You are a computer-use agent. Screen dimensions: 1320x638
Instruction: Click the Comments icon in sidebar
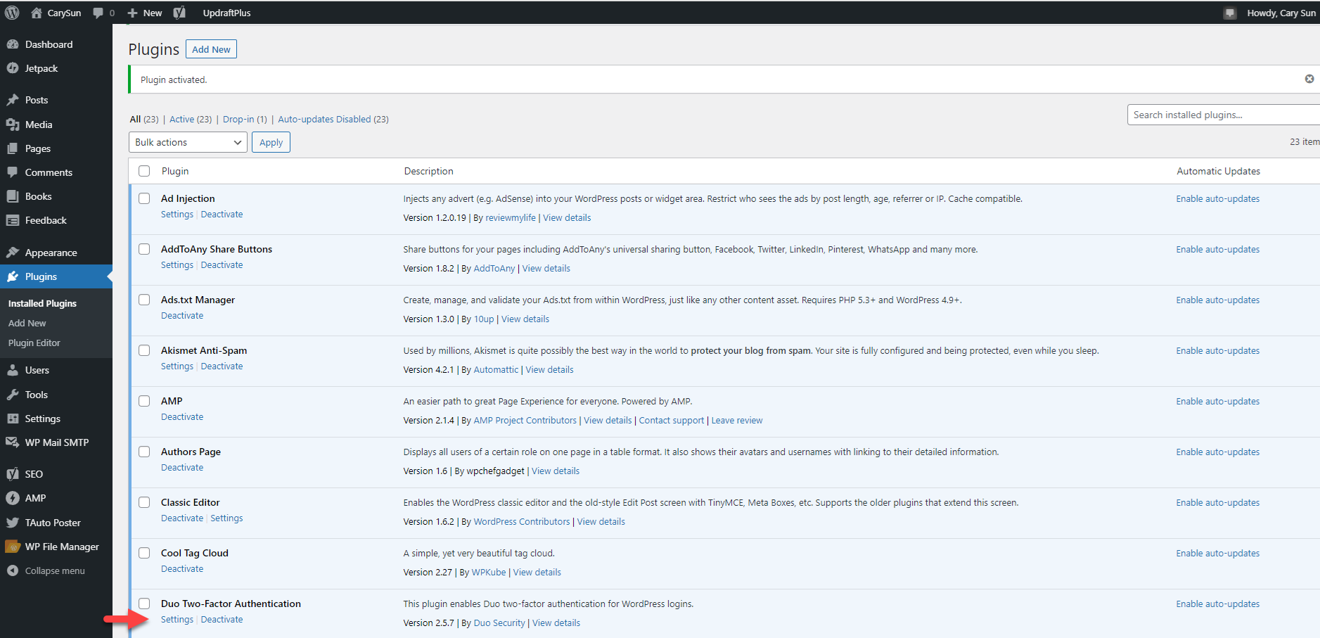[13, 172]
